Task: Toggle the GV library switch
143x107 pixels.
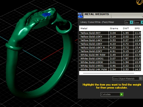Action: click(129, 22)
